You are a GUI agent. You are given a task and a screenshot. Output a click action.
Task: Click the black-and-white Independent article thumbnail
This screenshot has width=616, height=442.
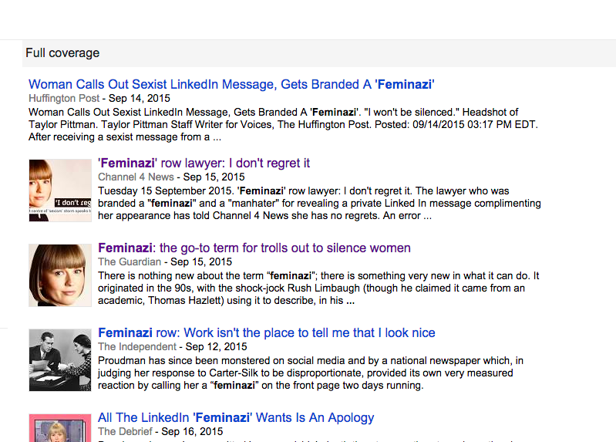pos(60,359)
